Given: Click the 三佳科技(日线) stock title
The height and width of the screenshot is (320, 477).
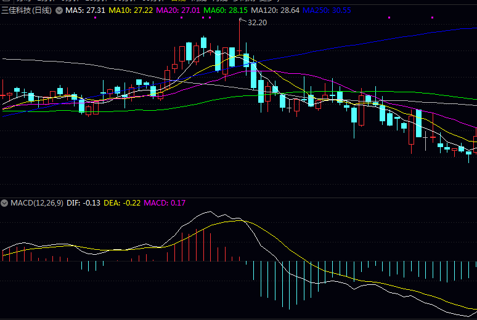Looking at the screenshot, I should 26,10.
